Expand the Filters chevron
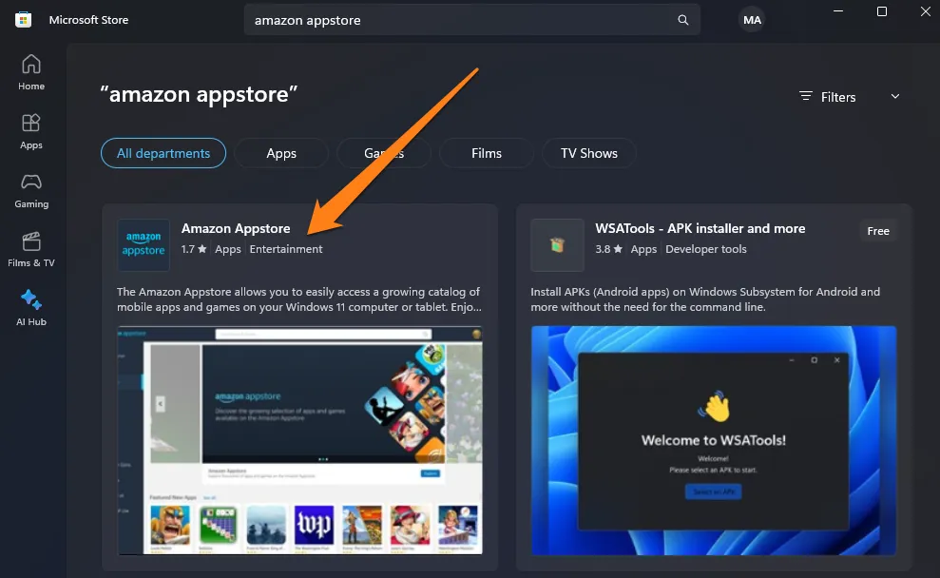This screenshot has height=578, width=940. (895, 96)
